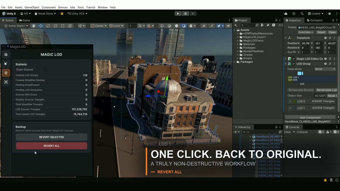Open MagicLOD capture frame tab
The height and width of the screenshot is (191, 340).
click(6, 82)
